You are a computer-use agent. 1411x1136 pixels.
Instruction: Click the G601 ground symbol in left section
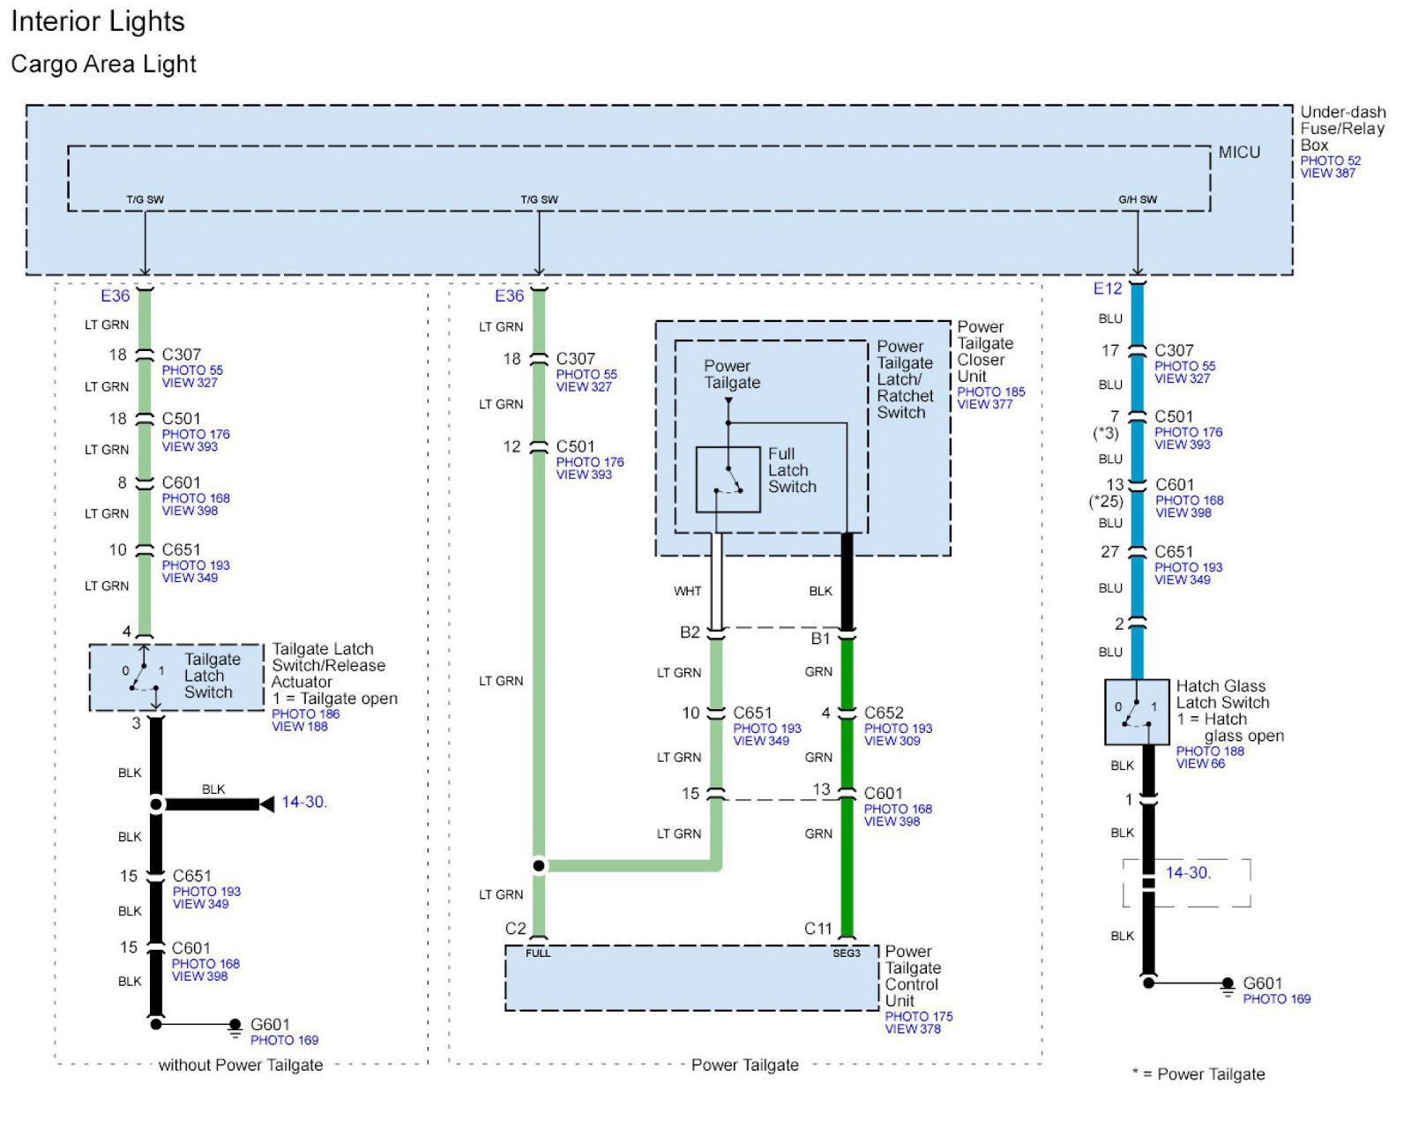tap(235, 1027)
